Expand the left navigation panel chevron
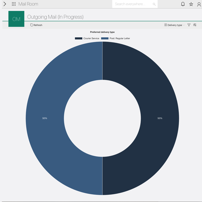Screen dimensions: 202x202 tap(5, 4)
